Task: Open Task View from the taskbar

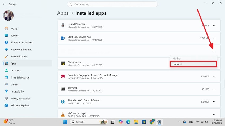Action: 112,122
